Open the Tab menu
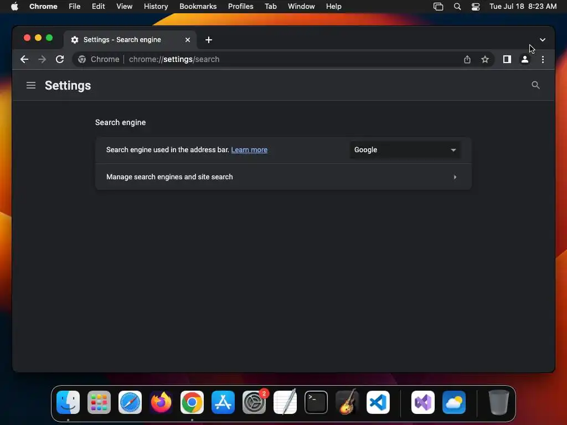 (x=270, y=7)
